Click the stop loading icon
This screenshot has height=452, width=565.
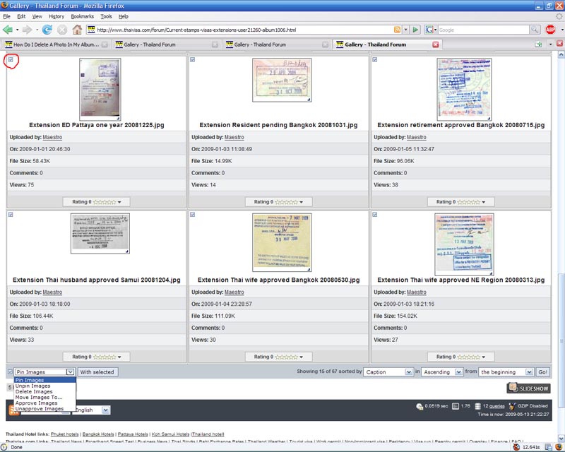pyautogui.click(x=62, y=30)
